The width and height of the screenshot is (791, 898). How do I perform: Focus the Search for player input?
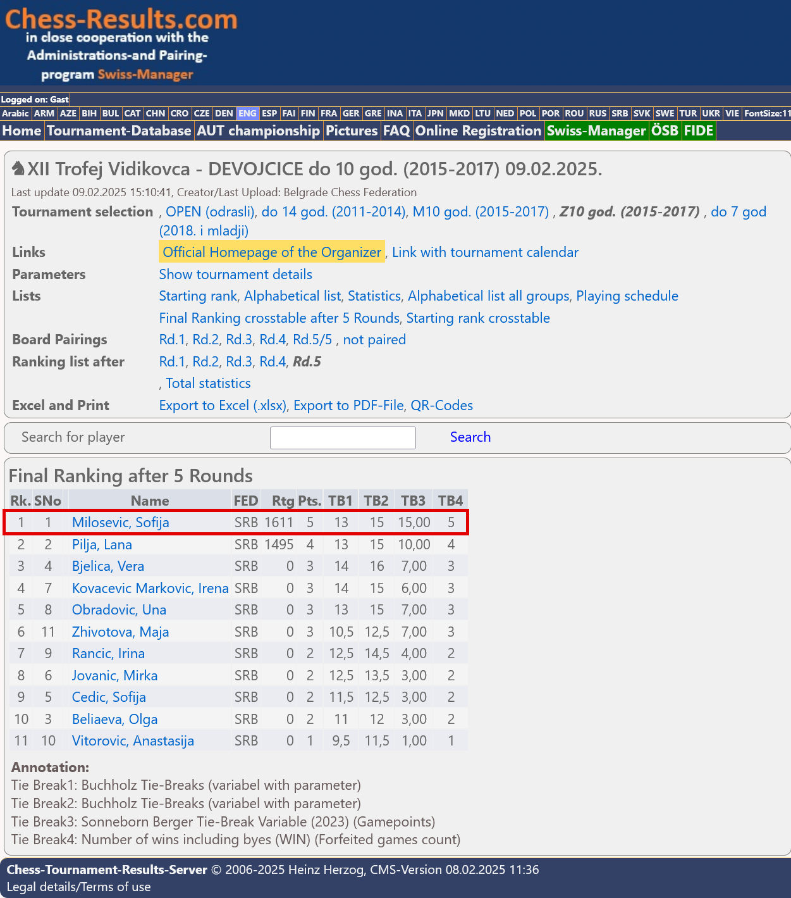tap(343, 438)
